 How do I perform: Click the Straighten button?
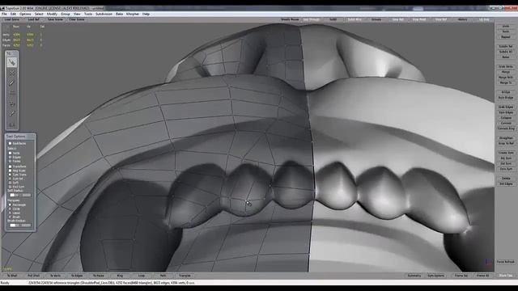(x=506, y=138)
